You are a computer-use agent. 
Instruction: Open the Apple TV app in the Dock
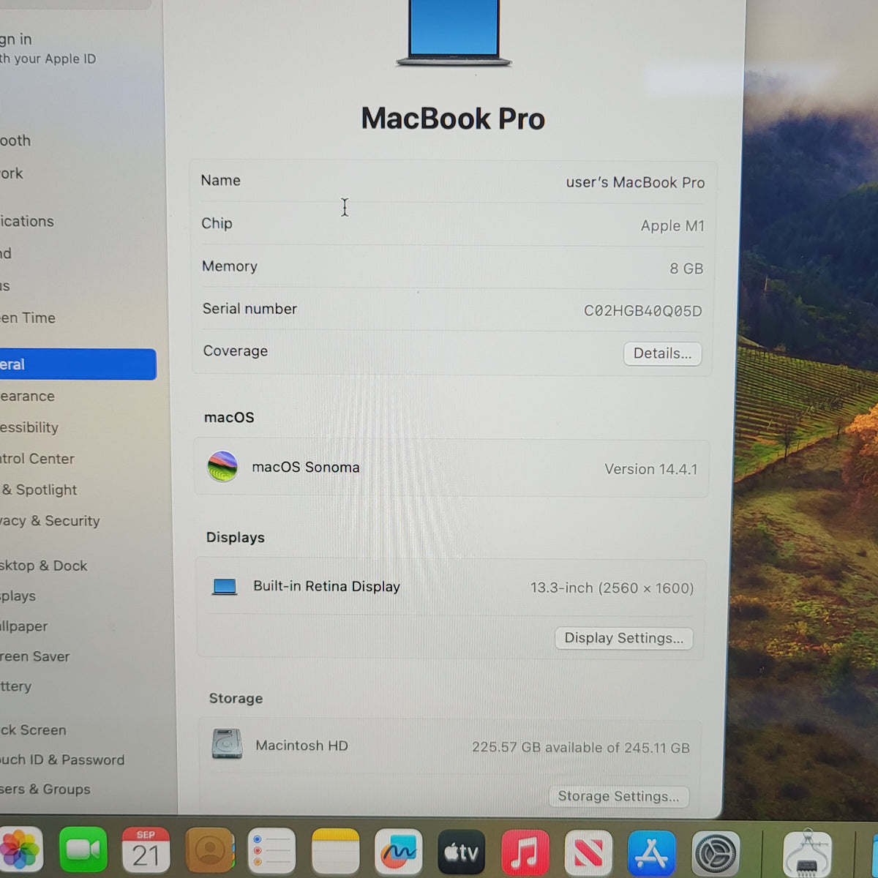tap(461, 852)
